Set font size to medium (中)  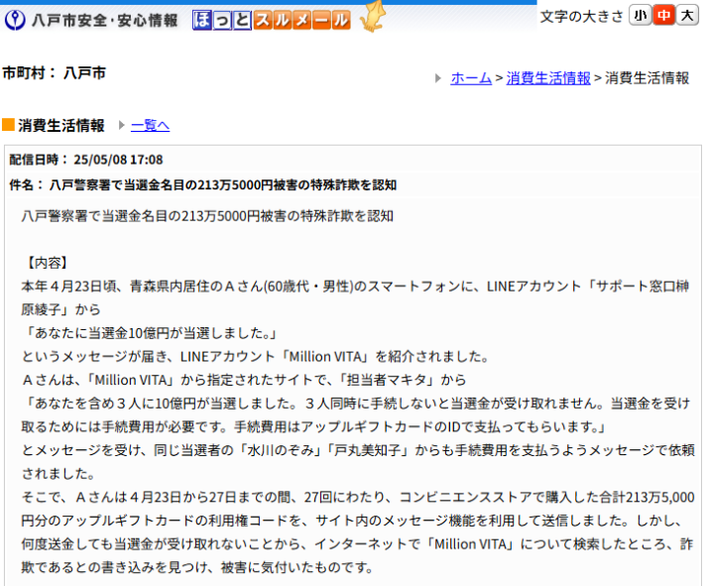point(663,16)
